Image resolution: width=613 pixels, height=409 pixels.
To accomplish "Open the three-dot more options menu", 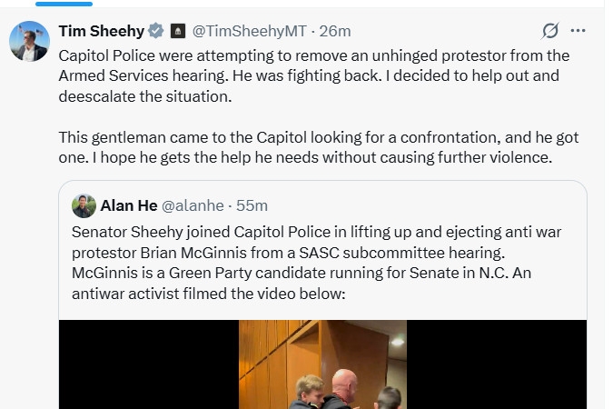I will [x=578, y=31].
